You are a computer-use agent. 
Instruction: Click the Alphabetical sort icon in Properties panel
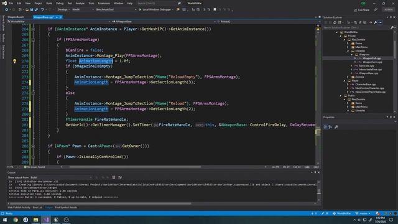(330, 127)
